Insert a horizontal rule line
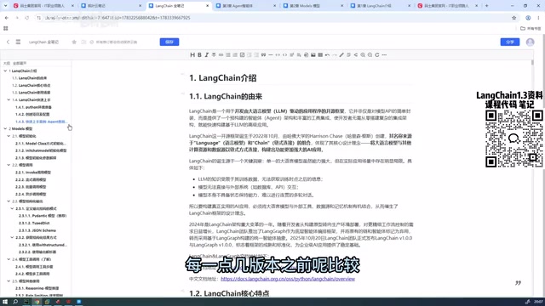 click(271, 54)
